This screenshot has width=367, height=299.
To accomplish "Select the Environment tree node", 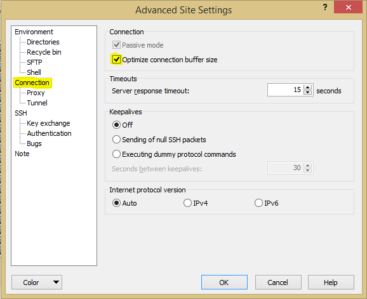I will pos(34,32).
